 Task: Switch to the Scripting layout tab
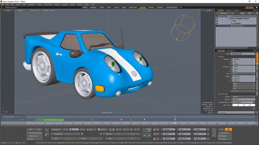point(160,7)
